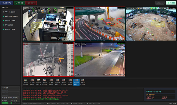
Task: Select the person detection model radio option
Action: pos(34,104)
